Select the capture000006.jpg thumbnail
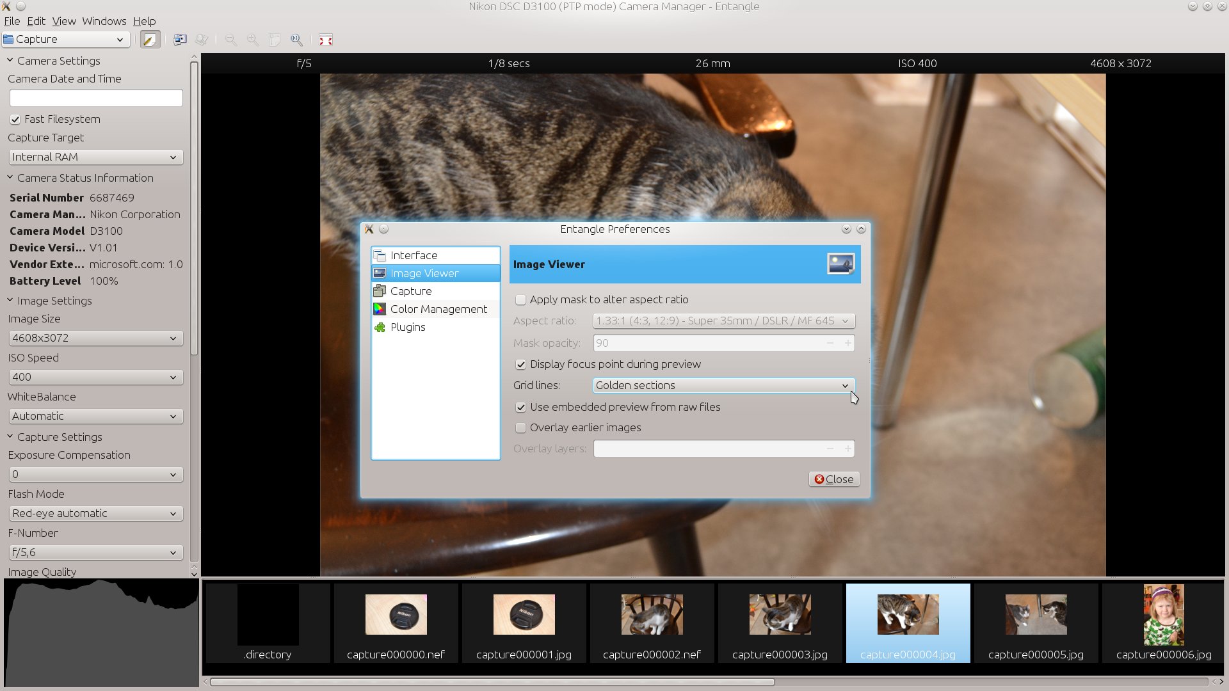 pyautogui.click(x=1164, y=623)
